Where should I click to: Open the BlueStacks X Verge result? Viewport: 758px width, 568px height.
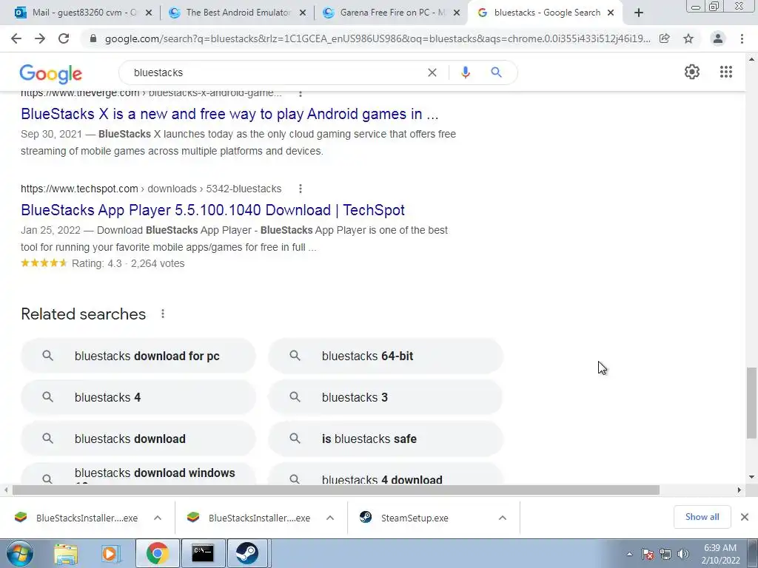(229, 114)
